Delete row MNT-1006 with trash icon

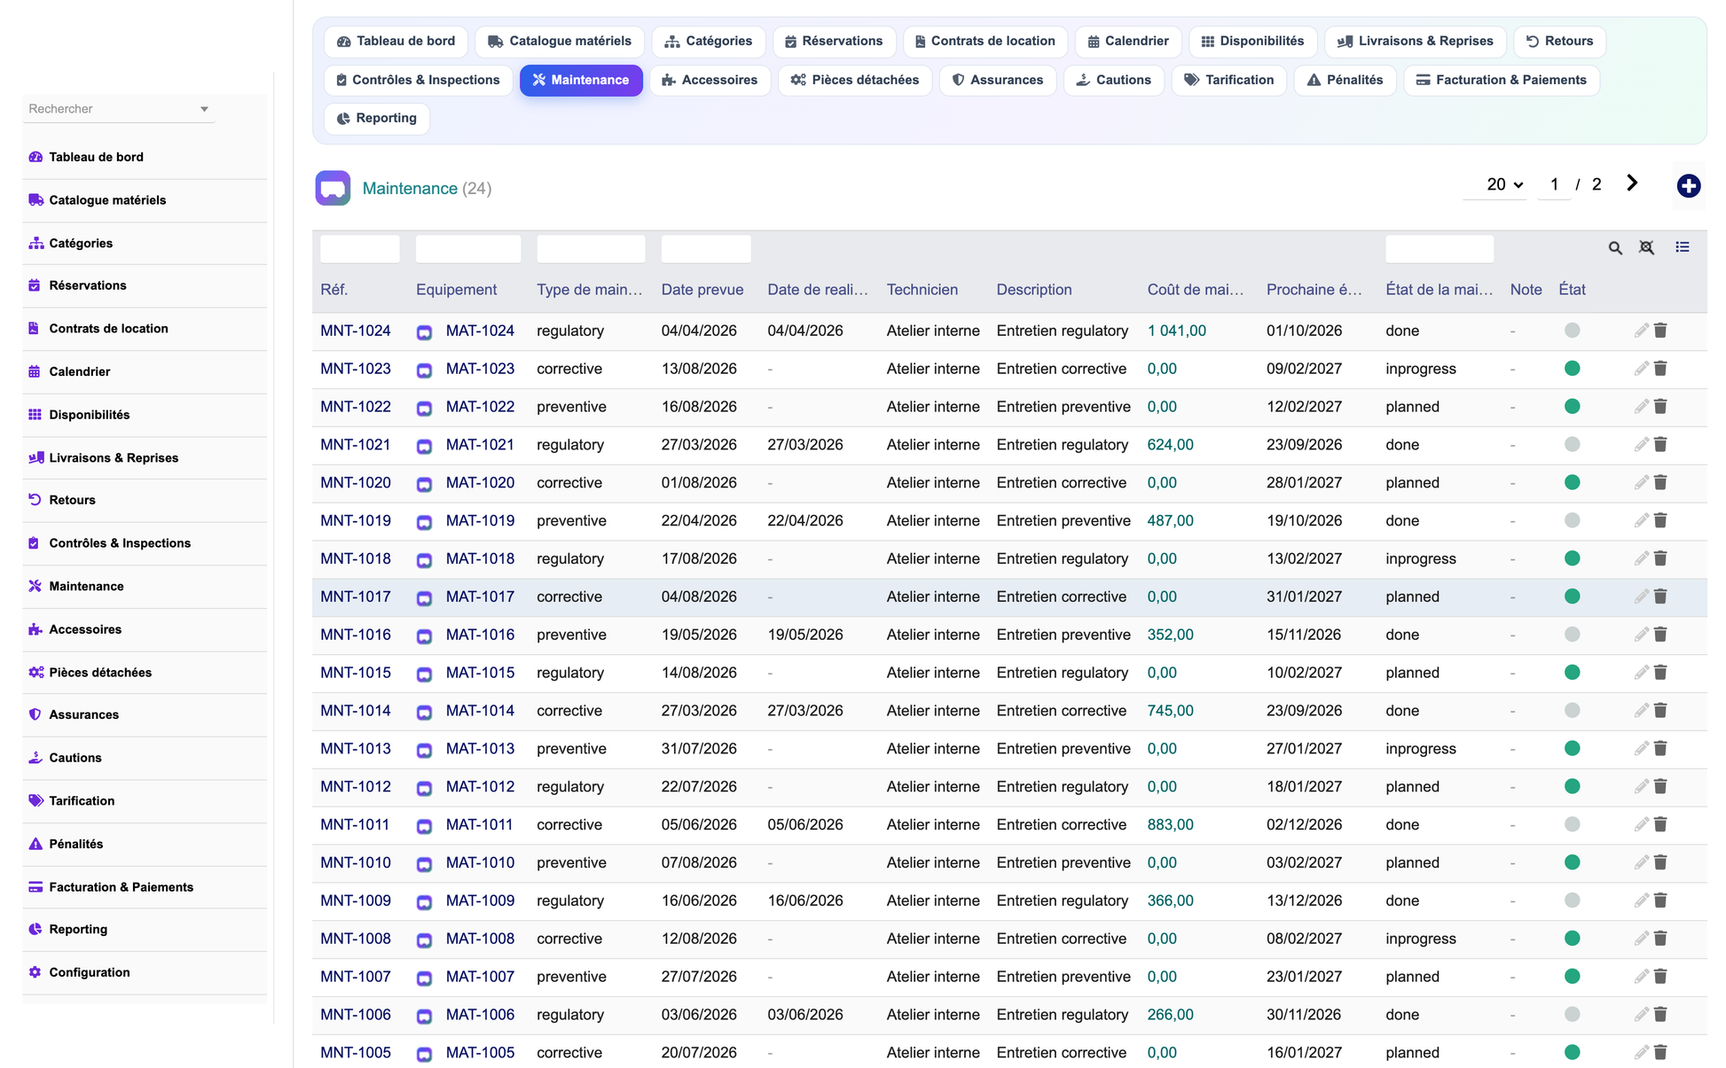coord(1660,1015)
